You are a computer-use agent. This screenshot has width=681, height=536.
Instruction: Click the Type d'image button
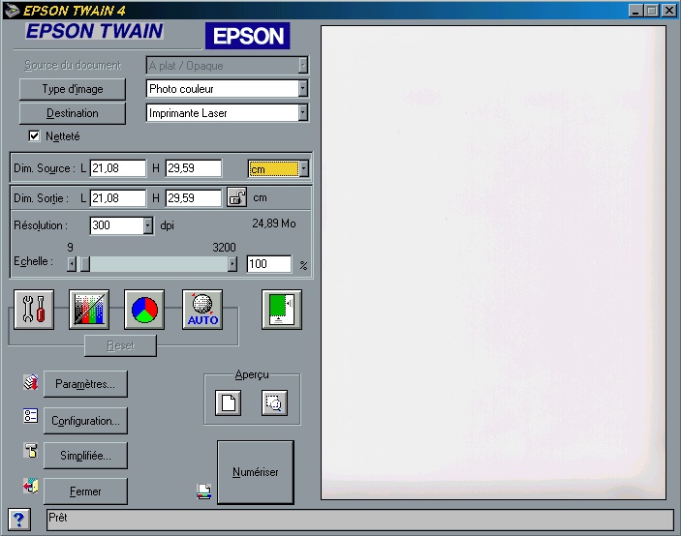73,89
